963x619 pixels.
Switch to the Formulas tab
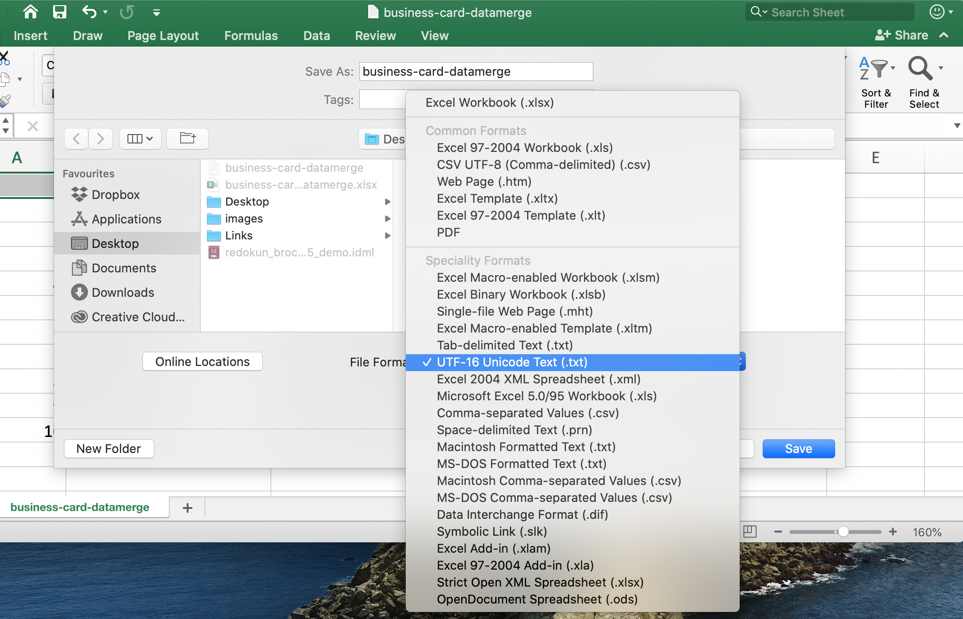pos(251,36)
